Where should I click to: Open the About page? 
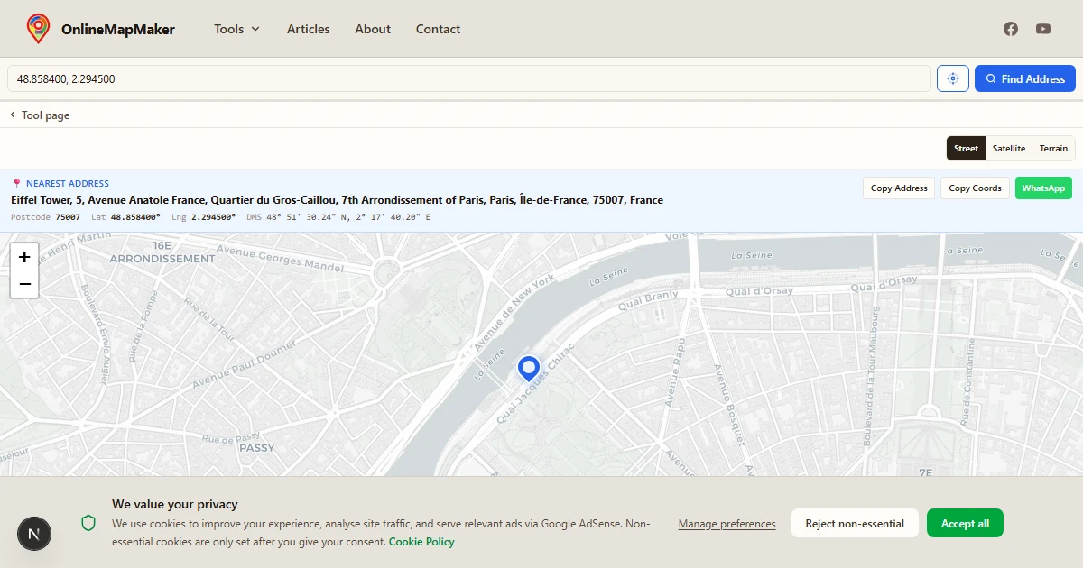[373, 29]
